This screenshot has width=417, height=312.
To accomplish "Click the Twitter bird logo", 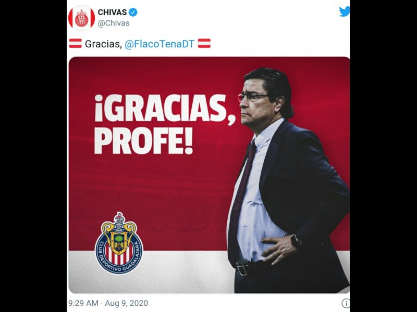I will pos(345,11).
